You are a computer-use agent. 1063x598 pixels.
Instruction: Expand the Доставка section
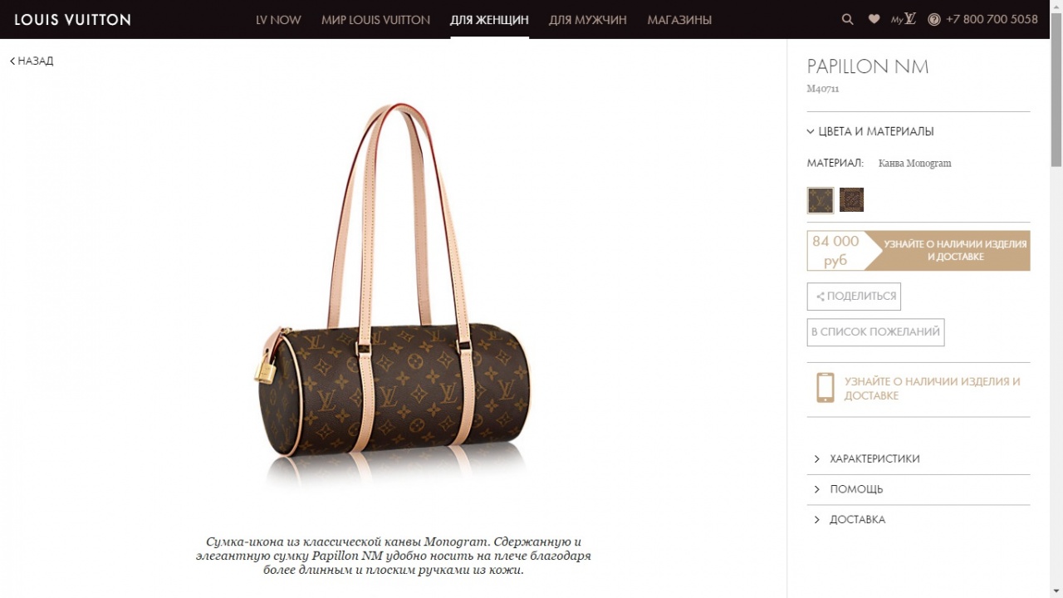(918, 519)
